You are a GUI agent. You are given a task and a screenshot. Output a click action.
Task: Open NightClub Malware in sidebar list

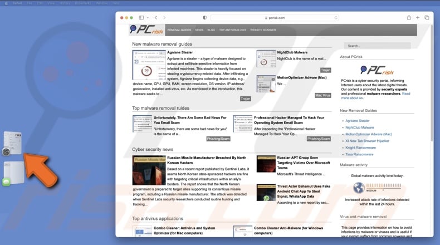coord(359,128)
